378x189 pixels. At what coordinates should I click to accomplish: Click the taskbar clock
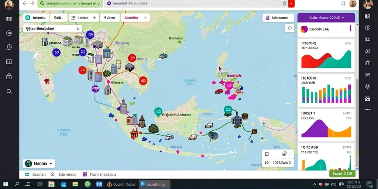click(x=353, y=185)
